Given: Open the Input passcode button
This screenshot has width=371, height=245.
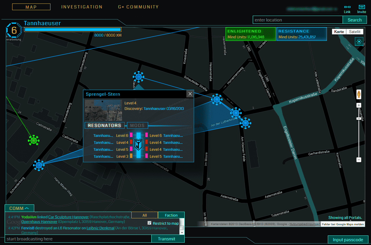Looking at the screenshot, I should pos(348,239).
